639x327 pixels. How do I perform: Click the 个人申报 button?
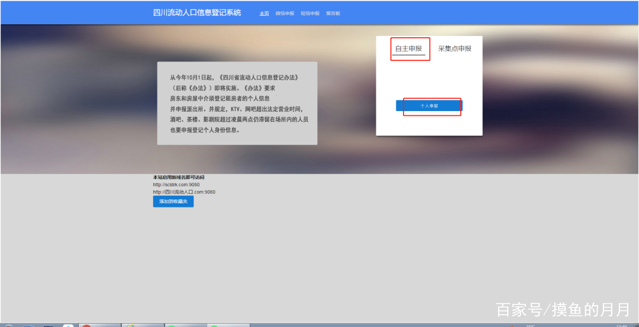pyautogui.click(x=429, y=105)
